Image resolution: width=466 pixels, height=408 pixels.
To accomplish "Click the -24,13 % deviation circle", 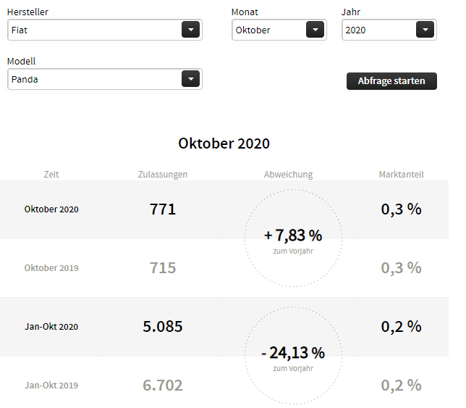I will click(x=293, y=355).
